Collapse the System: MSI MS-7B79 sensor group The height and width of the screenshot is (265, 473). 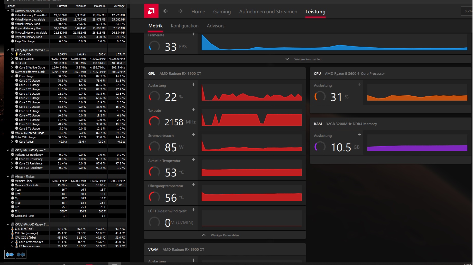click(8, 11)
